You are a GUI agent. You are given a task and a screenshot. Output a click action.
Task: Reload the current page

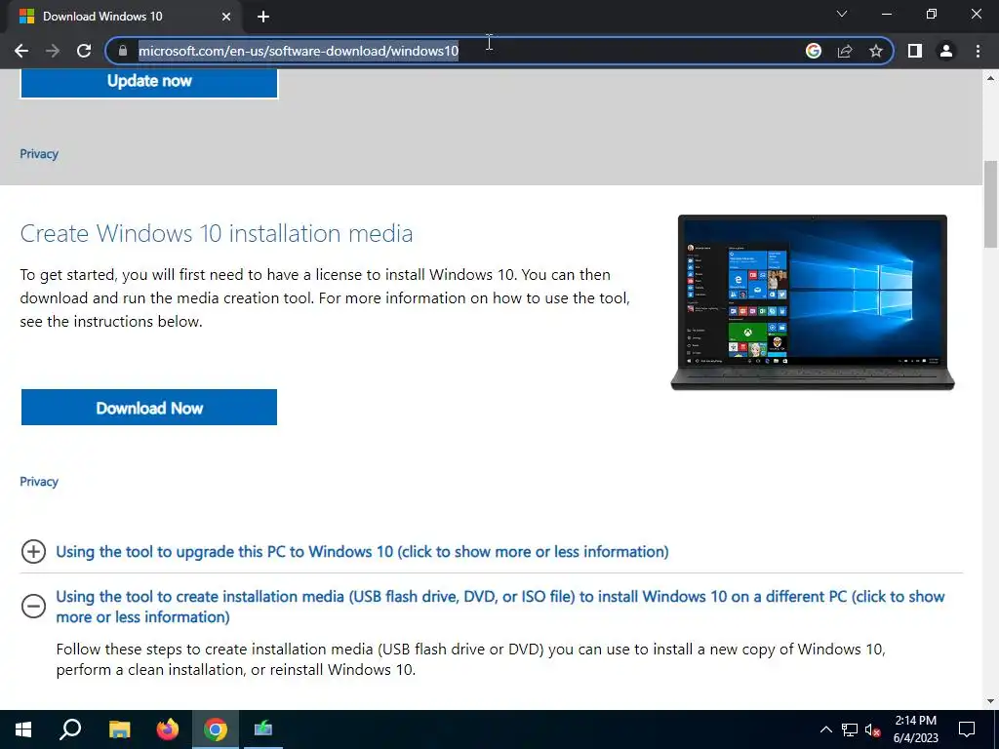point(84,51)
